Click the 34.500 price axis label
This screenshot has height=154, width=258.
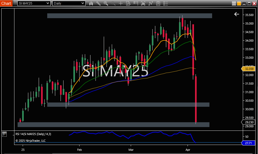pyautogui.click(x=249, y=32)
